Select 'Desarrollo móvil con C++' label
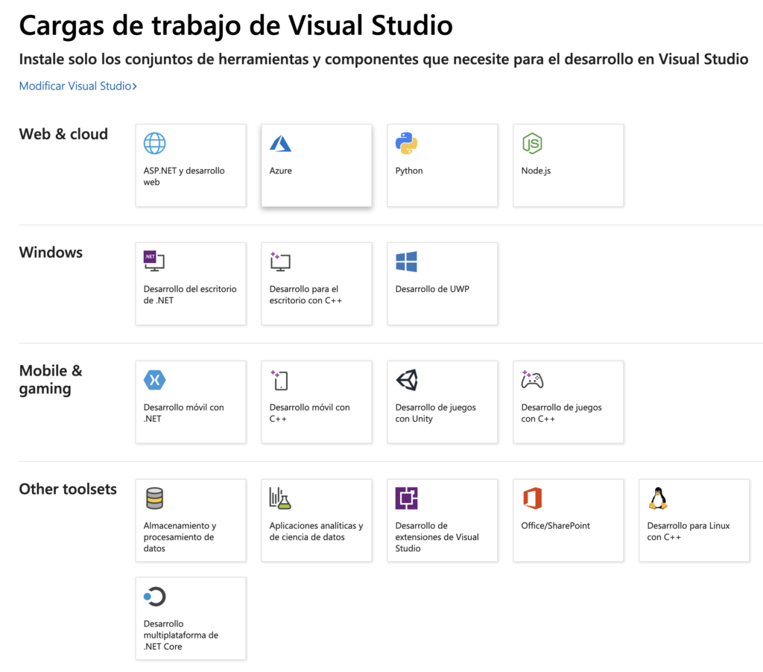The image size is (763, 672). (x=309, y=413)
